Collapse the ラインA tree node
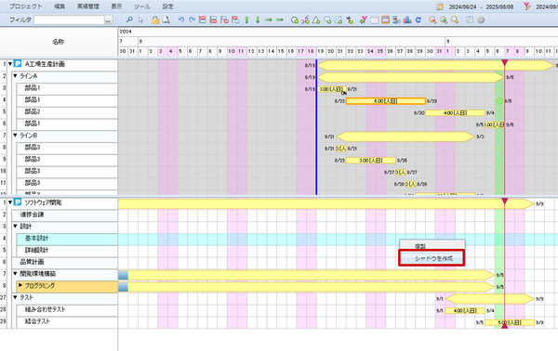The image size is (558, 351). (15, 76)
